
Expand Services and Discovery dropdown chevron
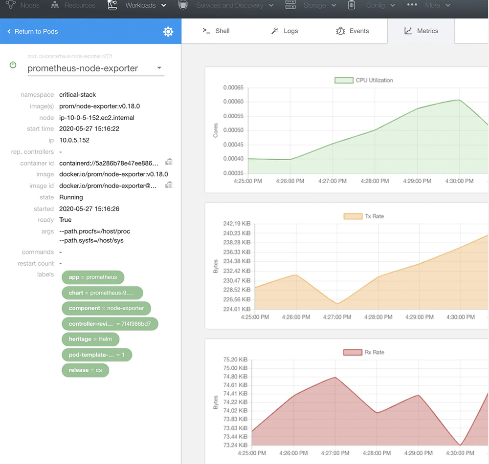pyautogui.click(x=271, y=5)
